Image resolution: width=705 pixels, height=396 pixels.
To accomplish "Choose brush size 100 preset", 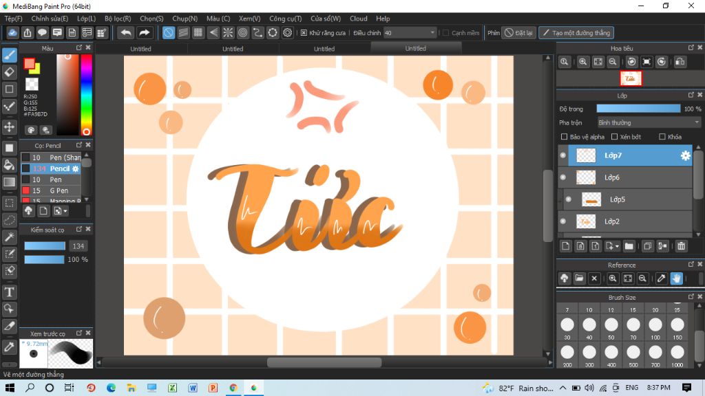I will [655, 327].
